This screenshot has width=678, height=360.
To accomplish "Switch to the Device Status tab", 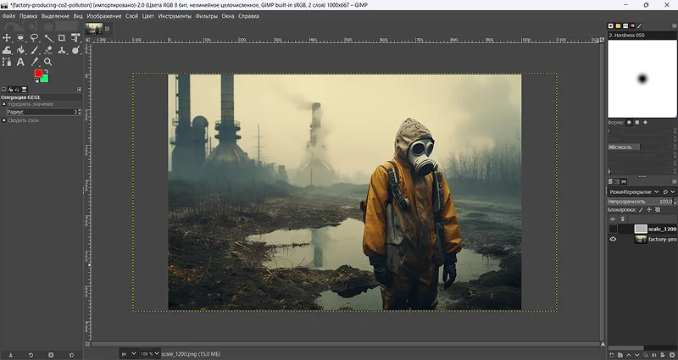I will tap(11, 90).
